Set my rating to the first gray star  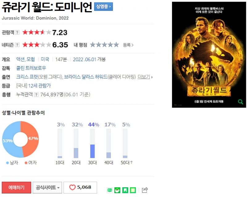click(x=93, y=45)
